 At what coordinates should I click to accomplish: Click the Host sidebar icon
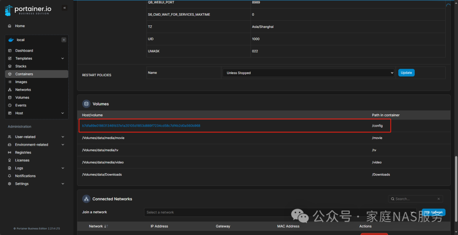(x=10, y=113)
